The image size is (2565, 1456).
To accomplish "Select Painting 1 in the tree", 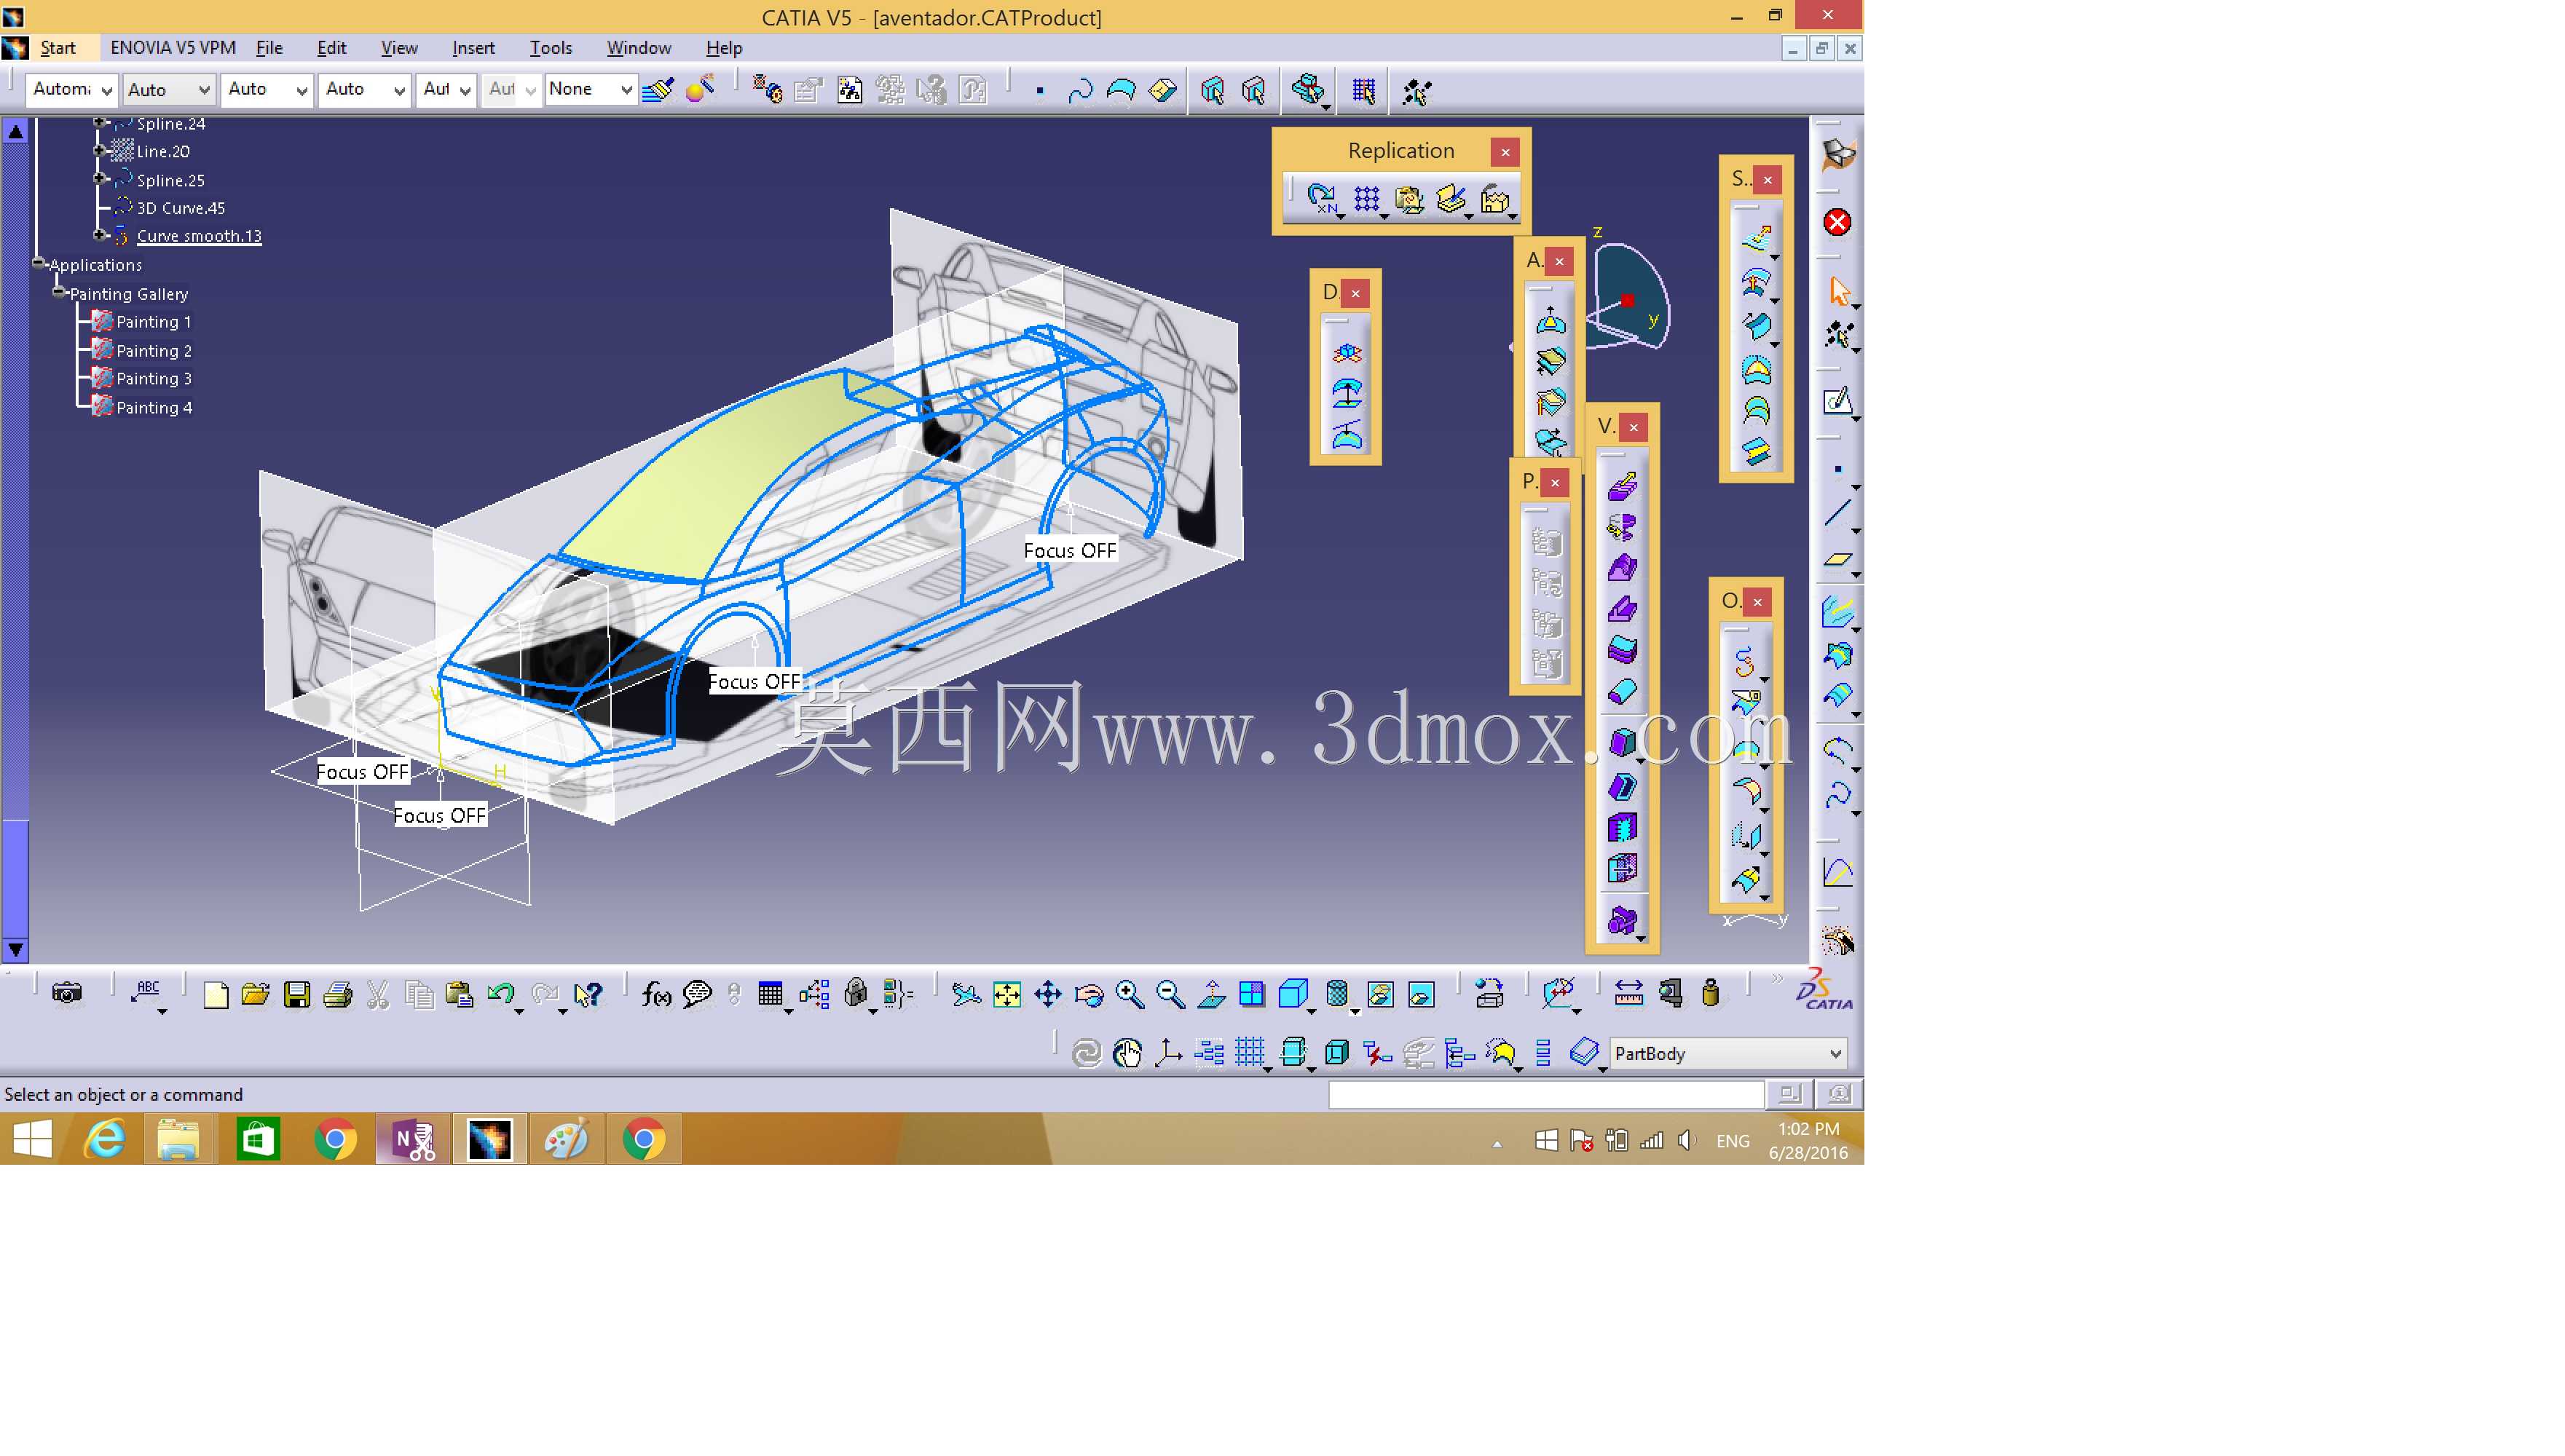I will tap(153, 322).
